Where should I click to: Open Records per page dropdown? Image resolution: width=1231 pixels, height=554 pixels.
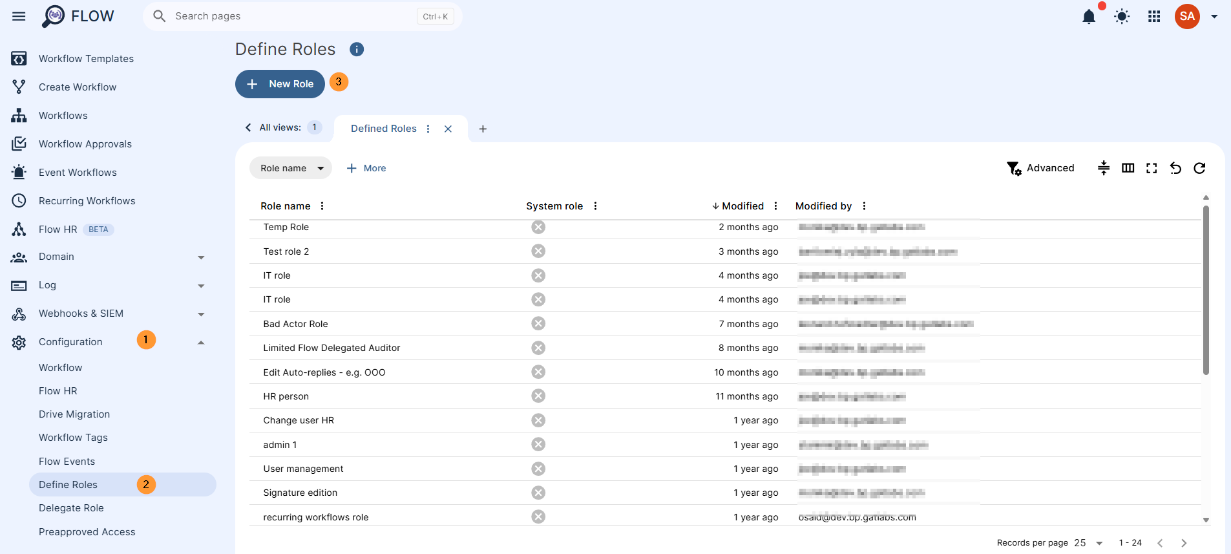(1089, 543)
